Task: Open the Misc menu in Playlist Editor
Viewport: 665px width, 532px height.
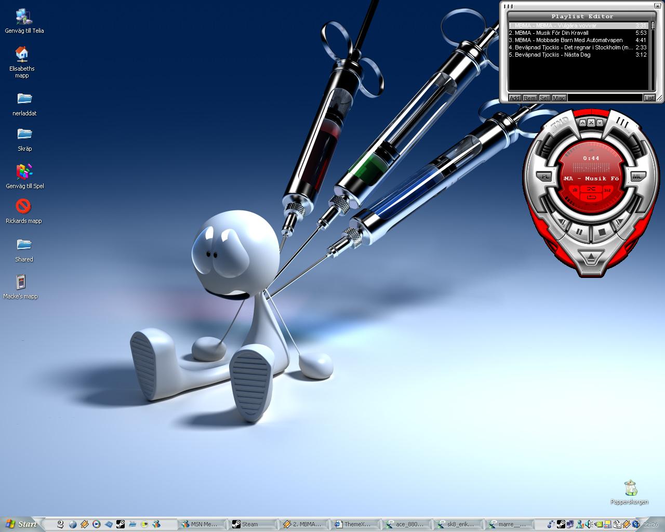Action: (559, 98)
